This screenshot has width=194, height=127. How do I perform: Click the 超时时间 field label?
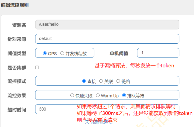[x=17, y=110]
